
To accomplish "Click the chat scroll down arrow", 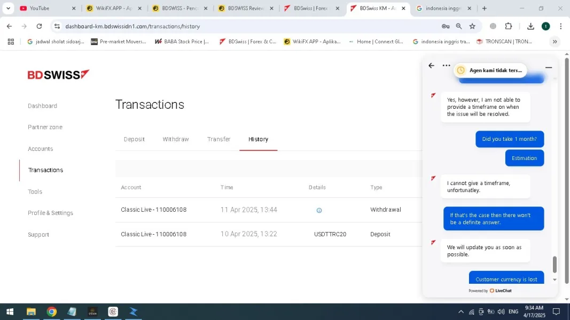I will coord(555,279).
